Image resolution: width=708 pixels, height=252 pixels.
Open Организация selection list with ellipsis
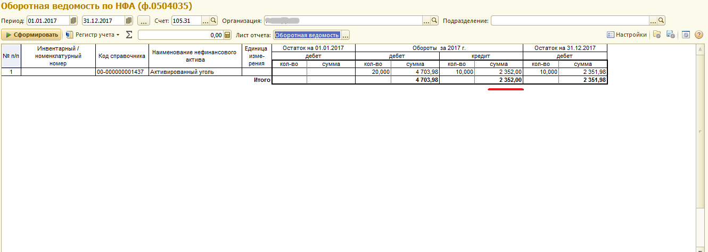(426, 21)
